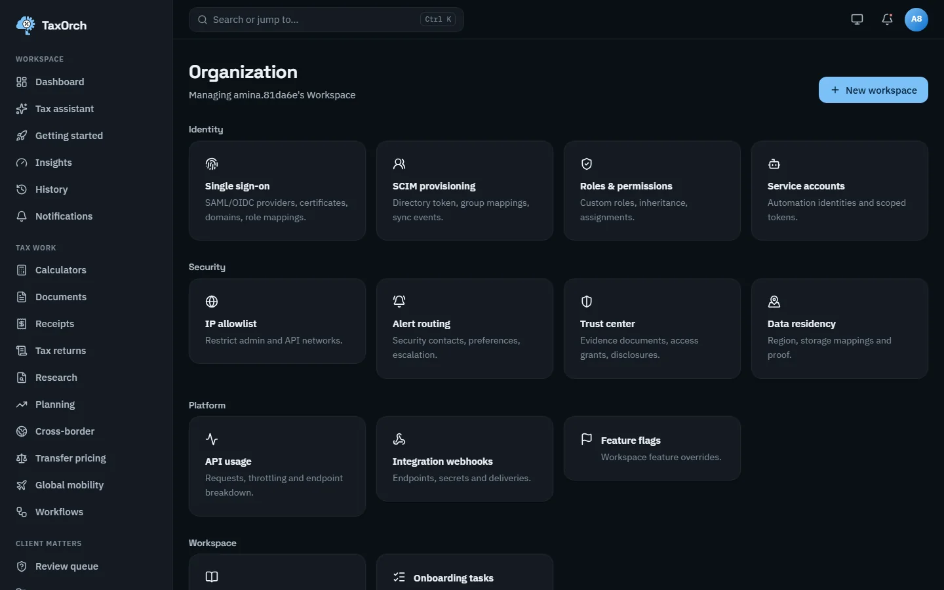
Task: Open History in the sidebar
Action: pos(87,189)
